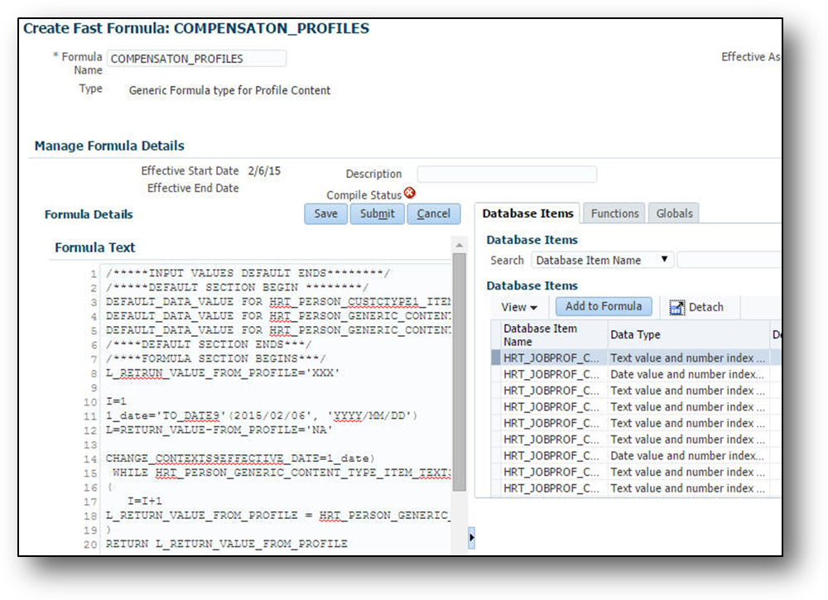Click the Description input field
Viewport: 828px width, 600px height.
point(507,174)
